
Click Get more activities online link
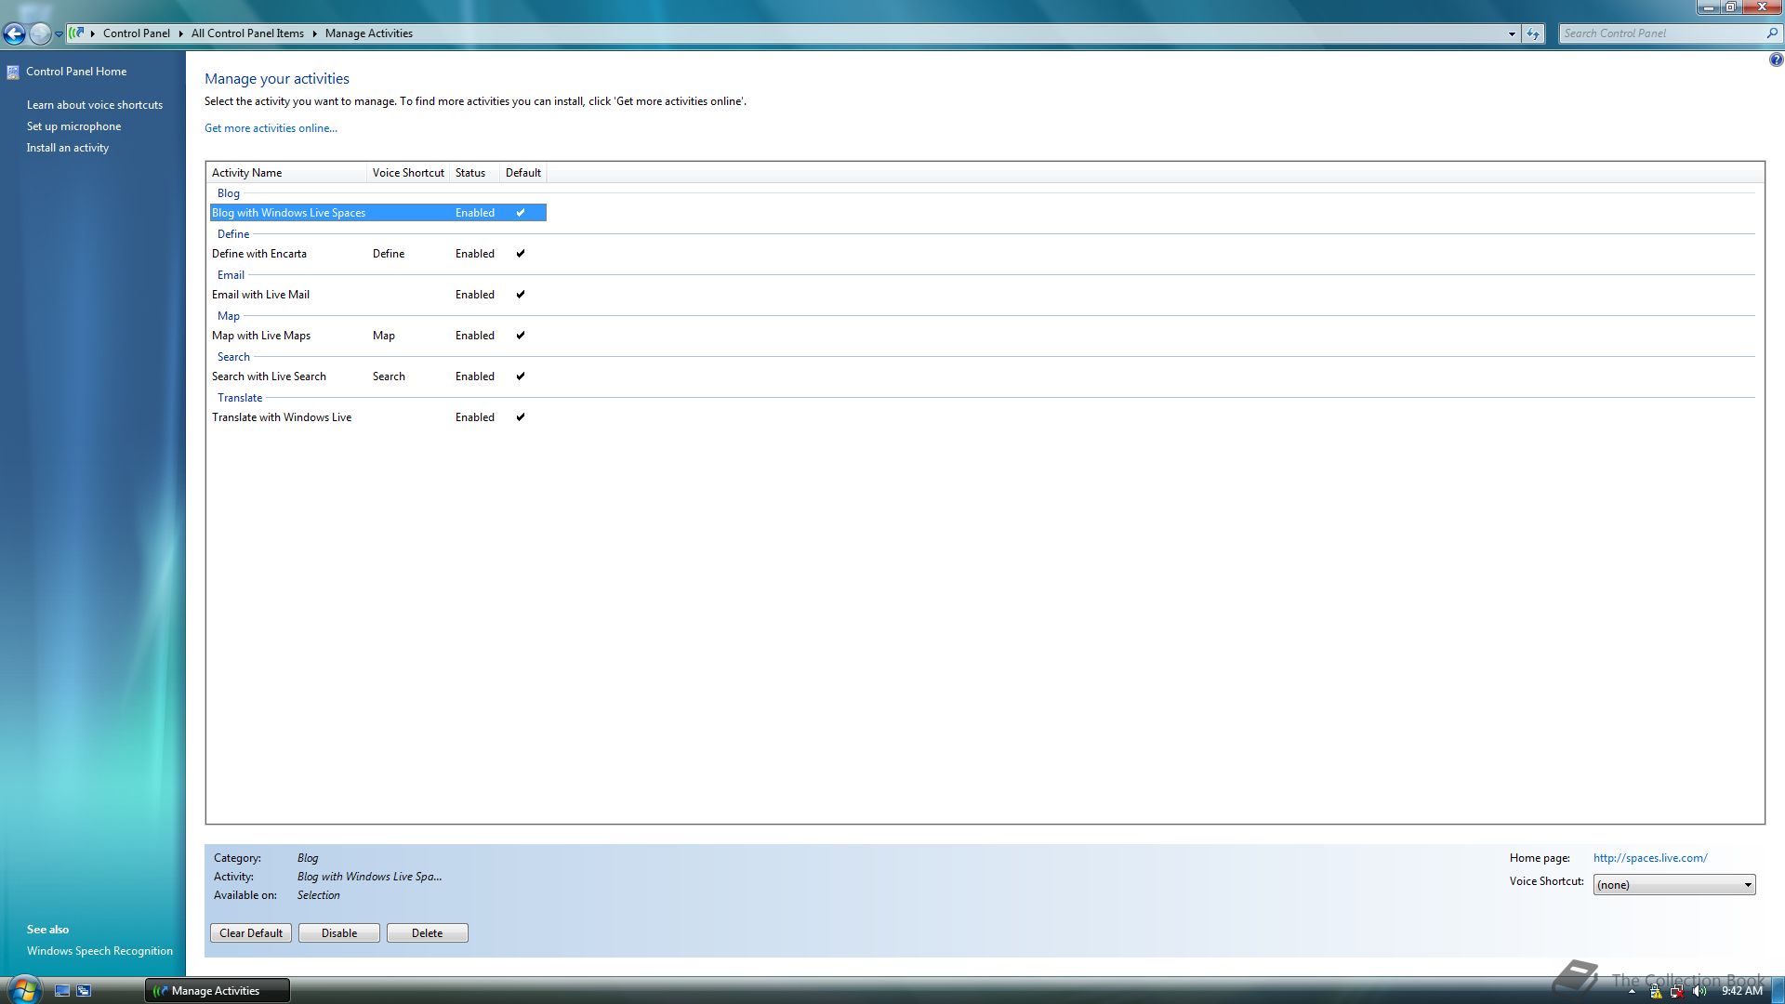[271, 128]
